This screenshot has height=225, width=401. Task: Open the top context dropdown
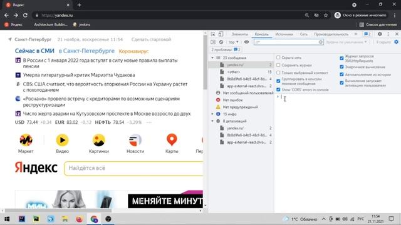tap(234, 42)
